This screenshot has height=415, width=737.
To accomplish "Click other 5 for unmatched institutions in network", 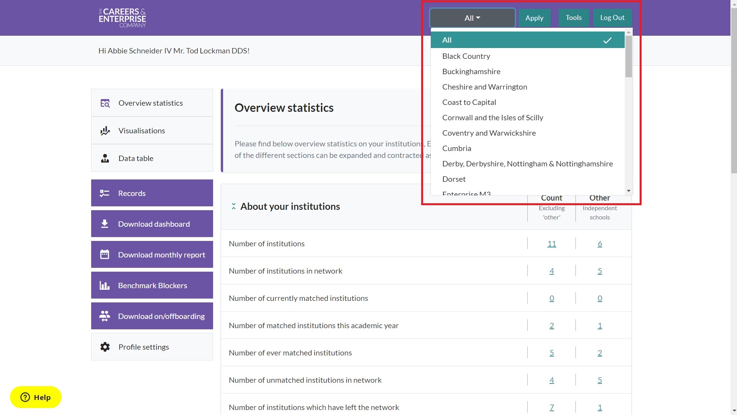I will coord(600,380).
